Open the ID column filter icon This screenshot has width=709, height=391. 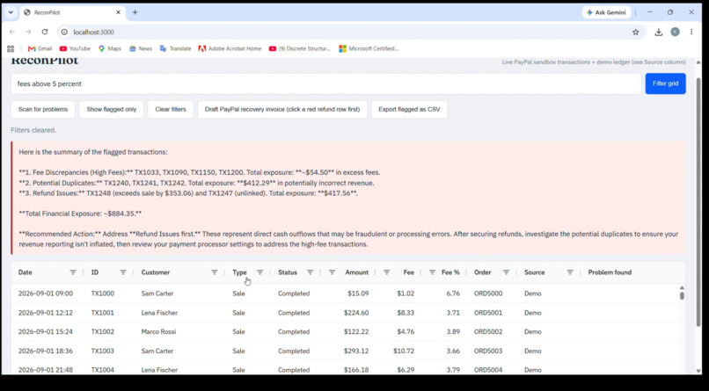123,272
